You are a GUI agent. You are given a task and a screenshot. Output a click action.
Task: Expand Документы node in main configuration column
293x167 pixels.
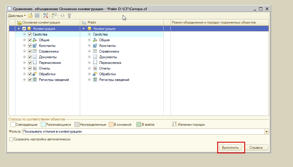click(x=24, y=57)
